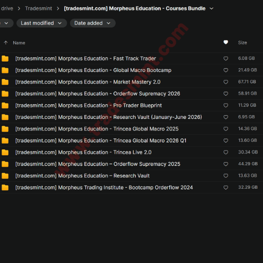
Task: Open the Trincea Global Macro 2026 Q1 name
Action: pos(101,140)
